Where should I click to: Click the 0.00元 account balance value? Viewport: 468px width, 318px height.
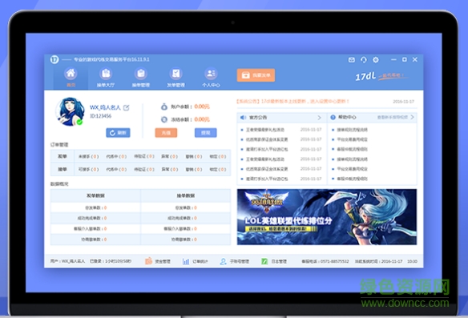coord(202,107)
